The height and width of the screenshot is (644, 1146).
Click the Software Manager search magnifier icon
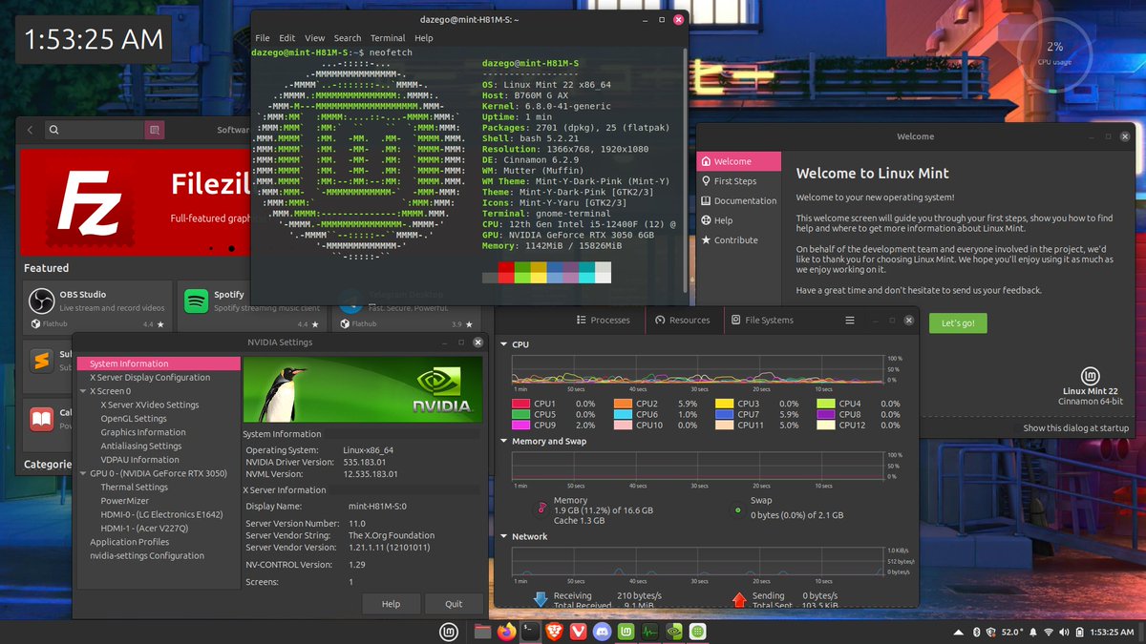54,130
